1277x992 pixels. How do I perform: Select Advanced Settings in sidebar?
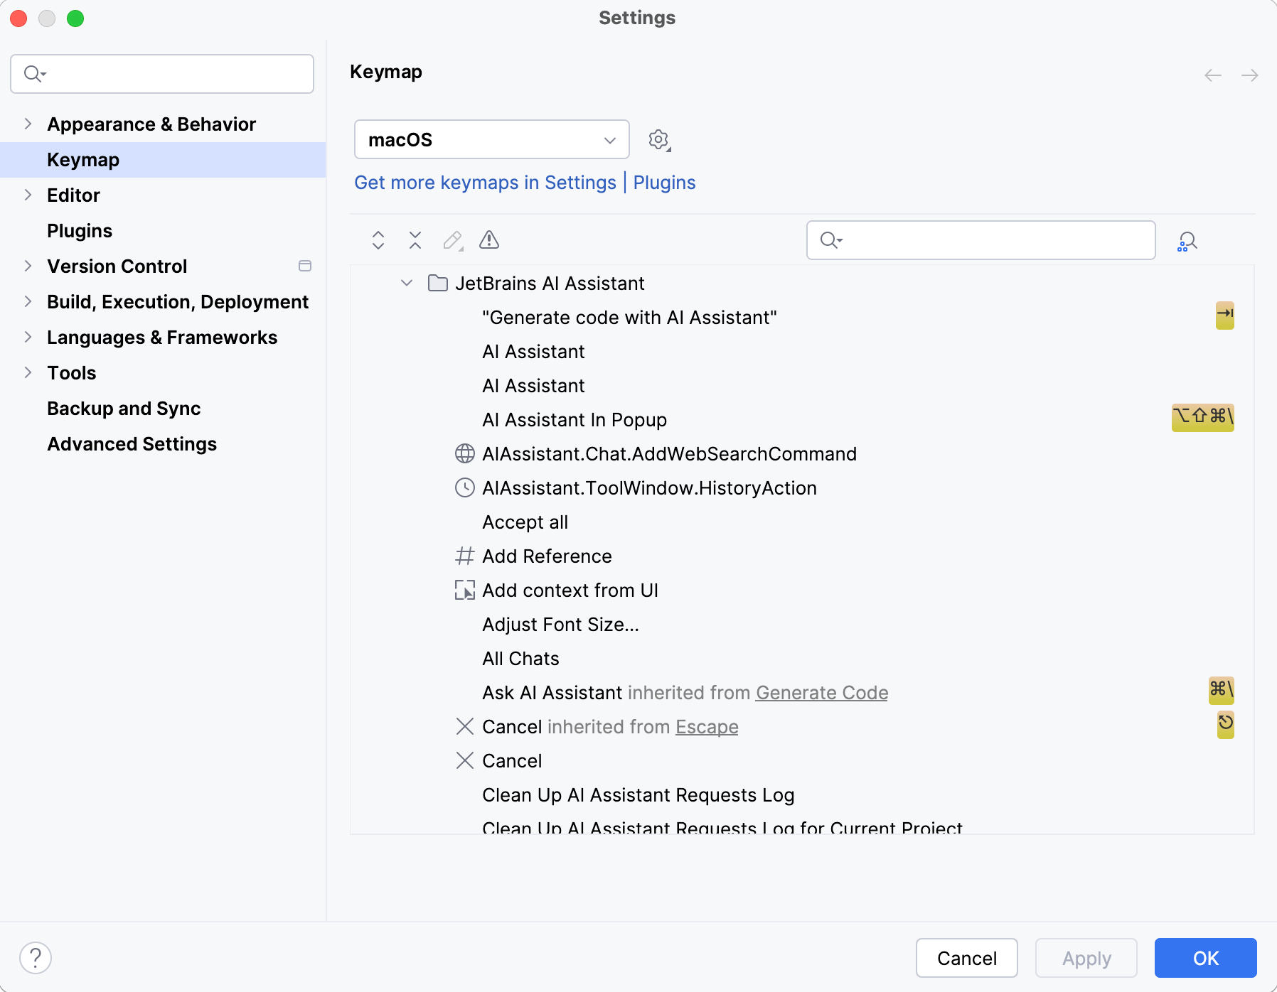tap(132, 444)
